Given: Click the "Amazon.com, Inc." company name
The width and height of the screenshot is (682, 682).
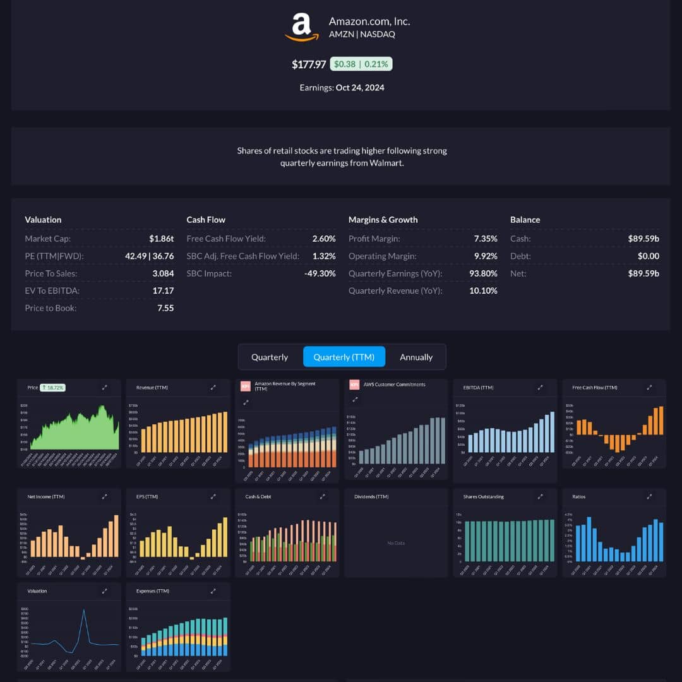Looking at the screenshot, I should [369, 21].
